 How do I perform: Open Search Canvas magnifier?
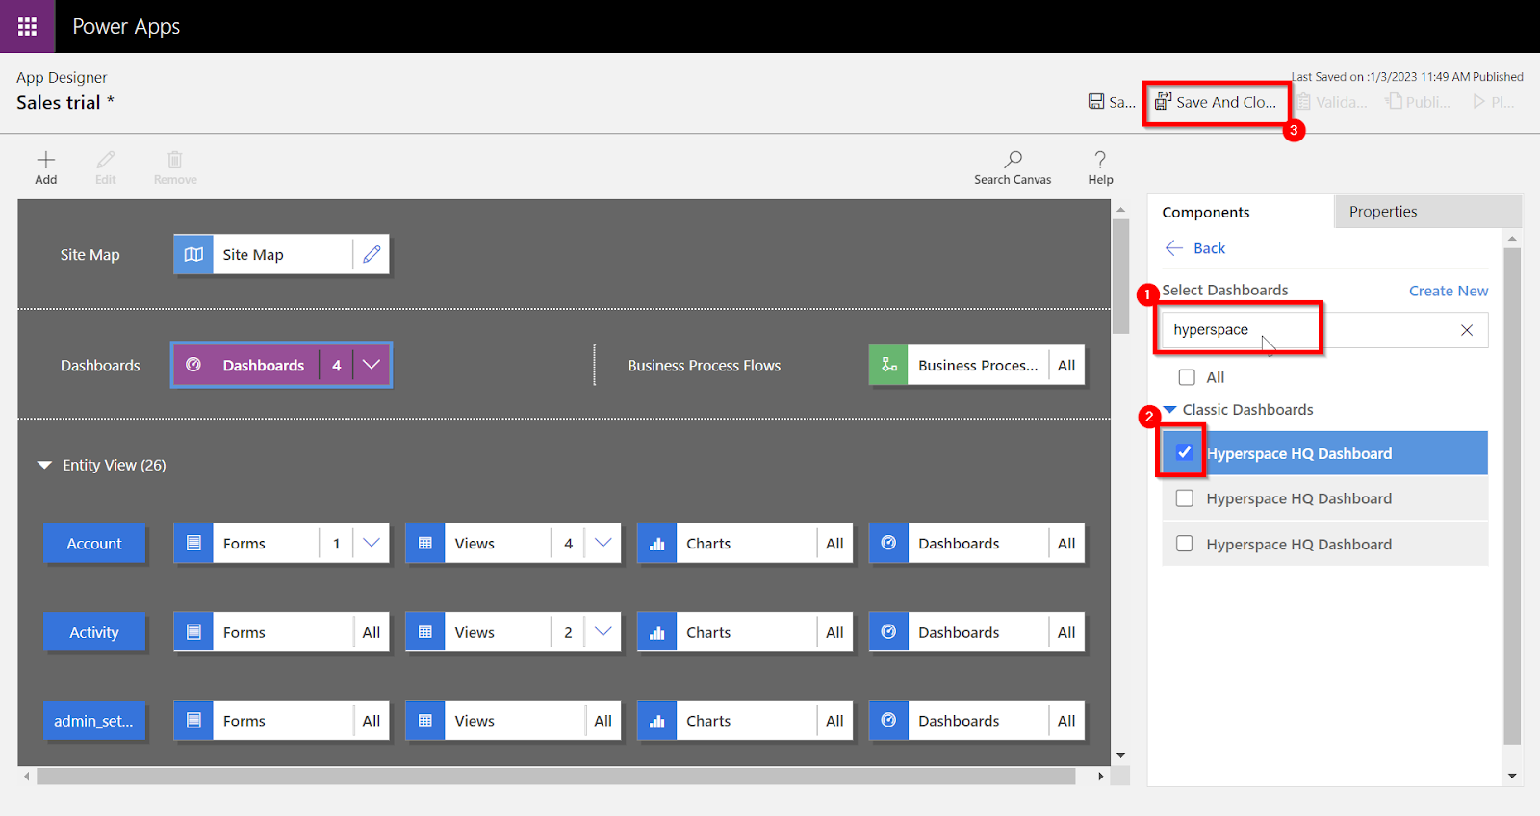pyautogui.click(x=1014, y=159)
